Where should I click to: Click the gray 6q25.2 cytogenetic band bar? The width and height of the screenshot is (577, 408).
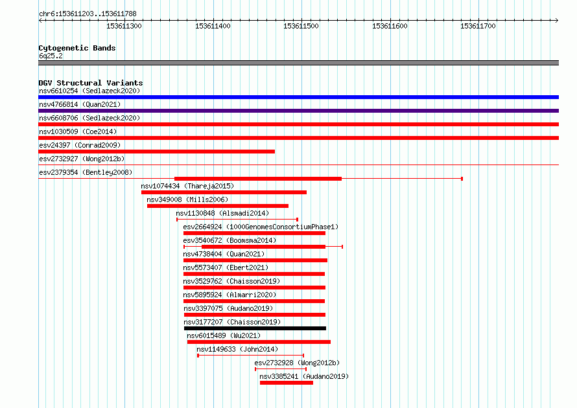(298, 63)
